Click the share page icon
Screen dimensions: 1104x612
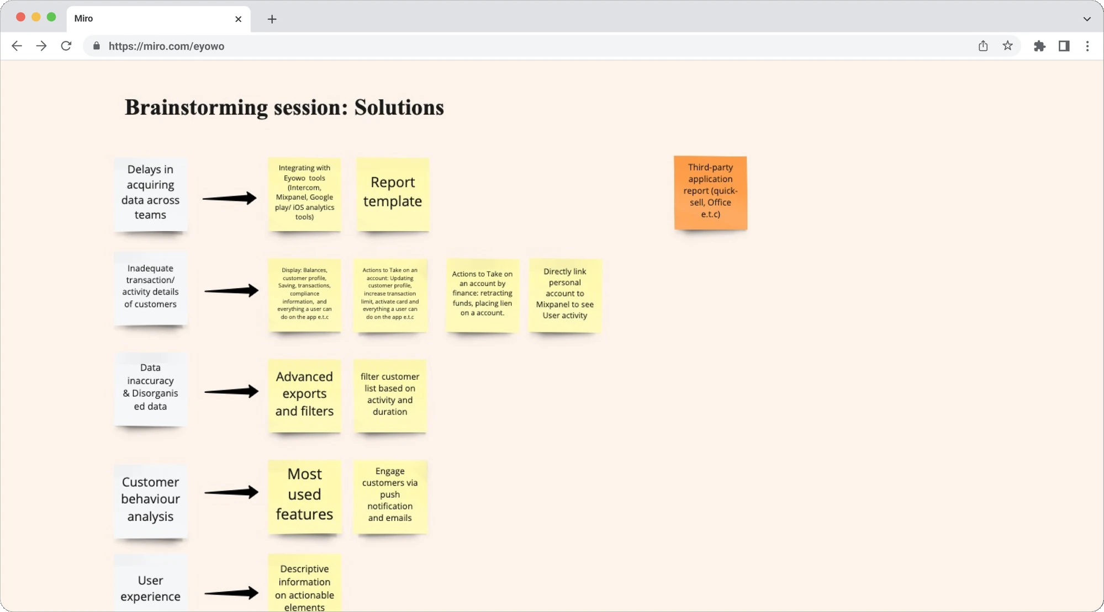coord(983,46)
